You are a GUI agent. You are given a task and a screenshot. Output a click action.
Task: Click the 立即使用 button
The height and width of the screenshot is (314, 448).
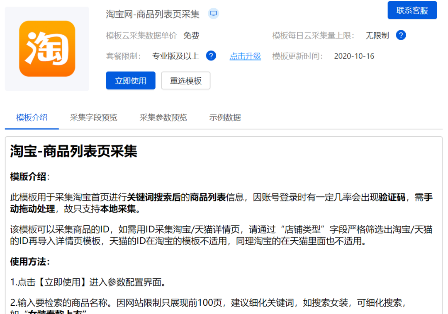[131, 80]
